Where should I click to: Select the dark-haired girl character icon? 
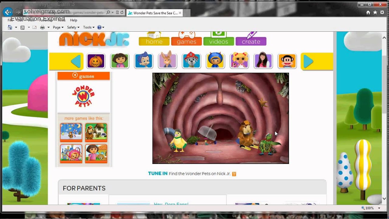point(263,61)
